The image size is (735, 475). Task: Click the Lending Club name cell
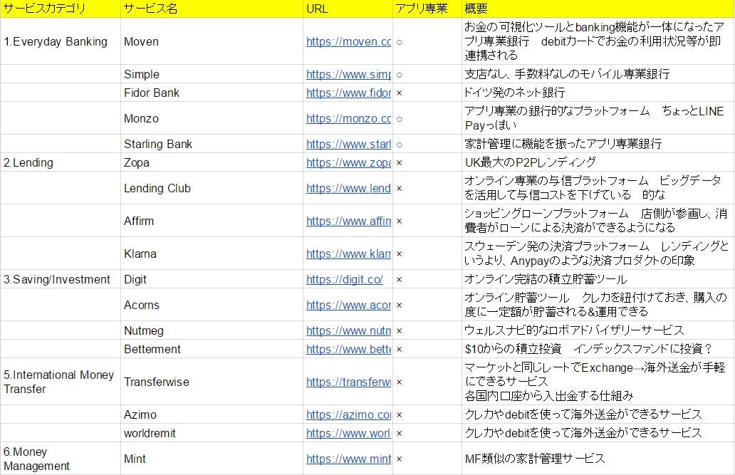coord(212,188)
